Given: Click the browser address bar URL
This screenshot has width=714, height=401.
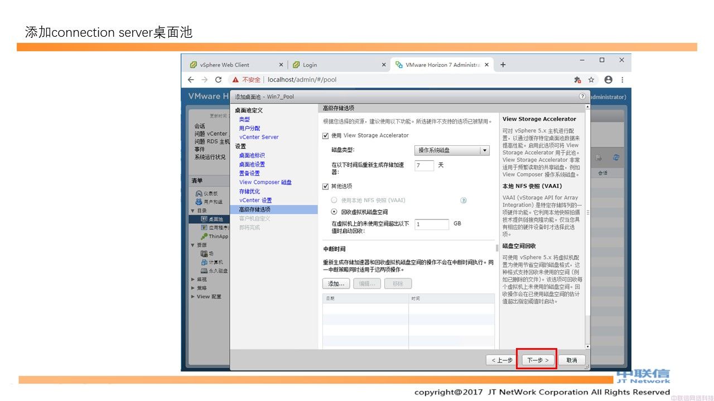Looking at the screenshot, I should point(302,80).
